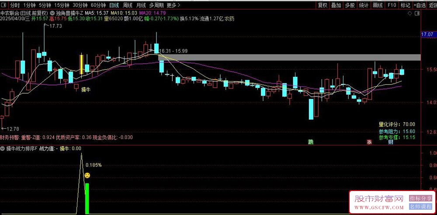Select the 30分钟 period
The width and height of the screenshot is (437, 215).
(80, 5)
